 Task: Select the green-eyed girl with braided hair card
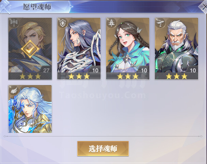pyautogui.click(x=128, y=49)
